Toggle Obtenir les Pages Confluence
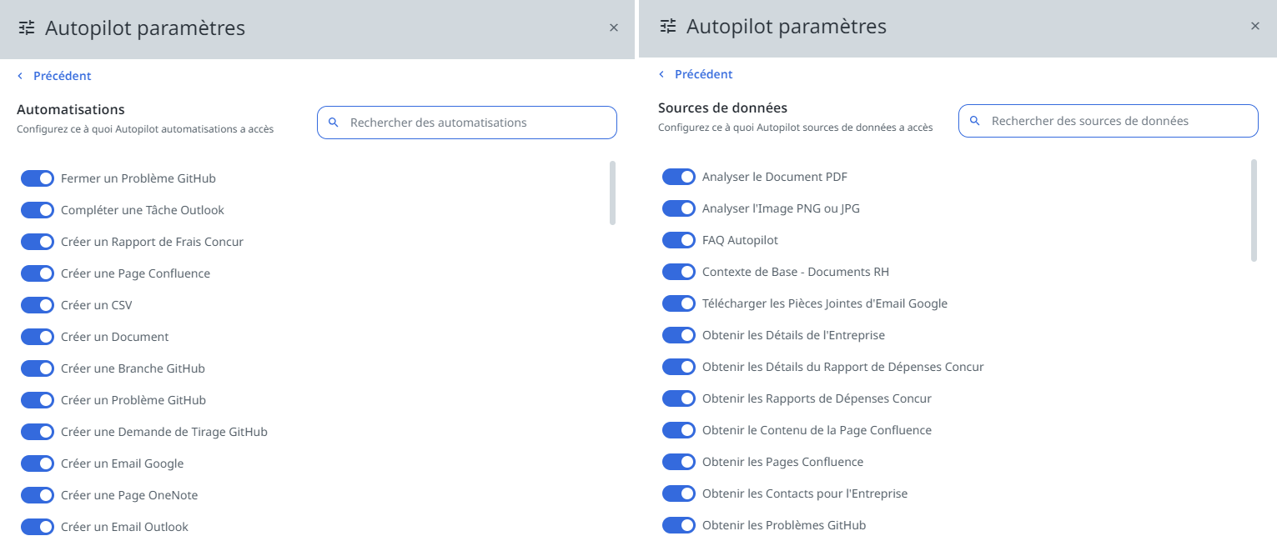This screenshot has width=1277, height=551. [x=678, y=461]
